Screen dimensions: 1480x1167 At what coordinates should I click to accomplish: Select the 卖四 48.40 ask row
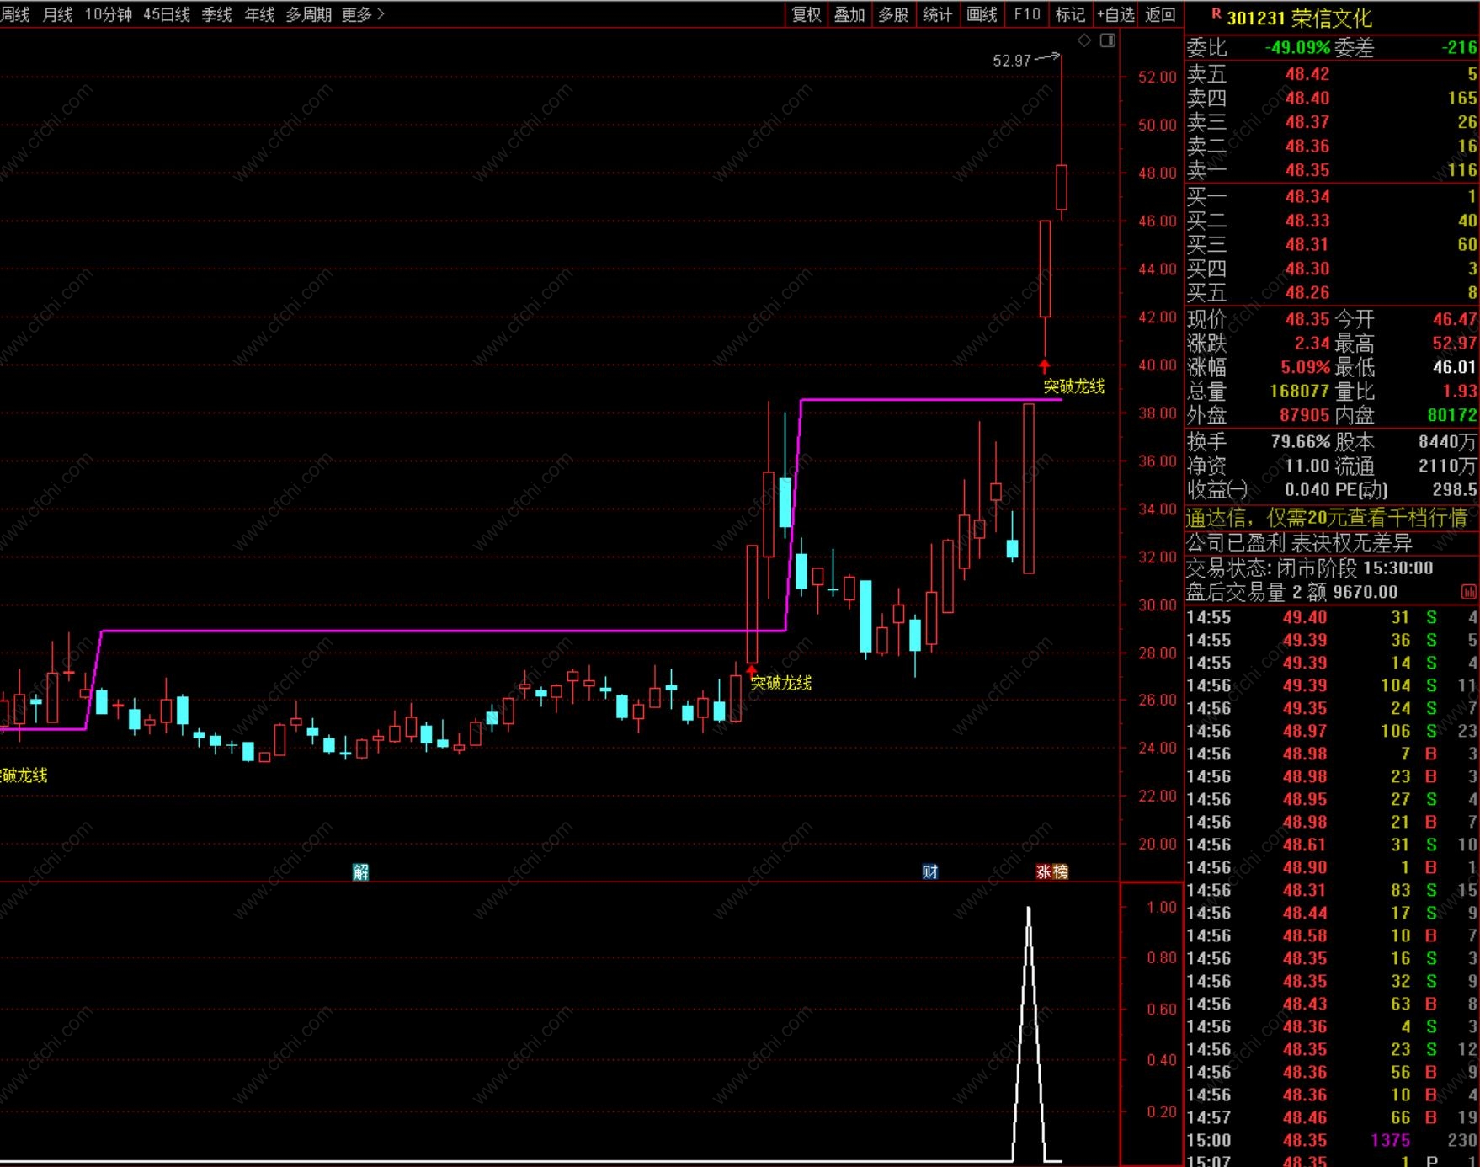click(x=1331, y=99)
